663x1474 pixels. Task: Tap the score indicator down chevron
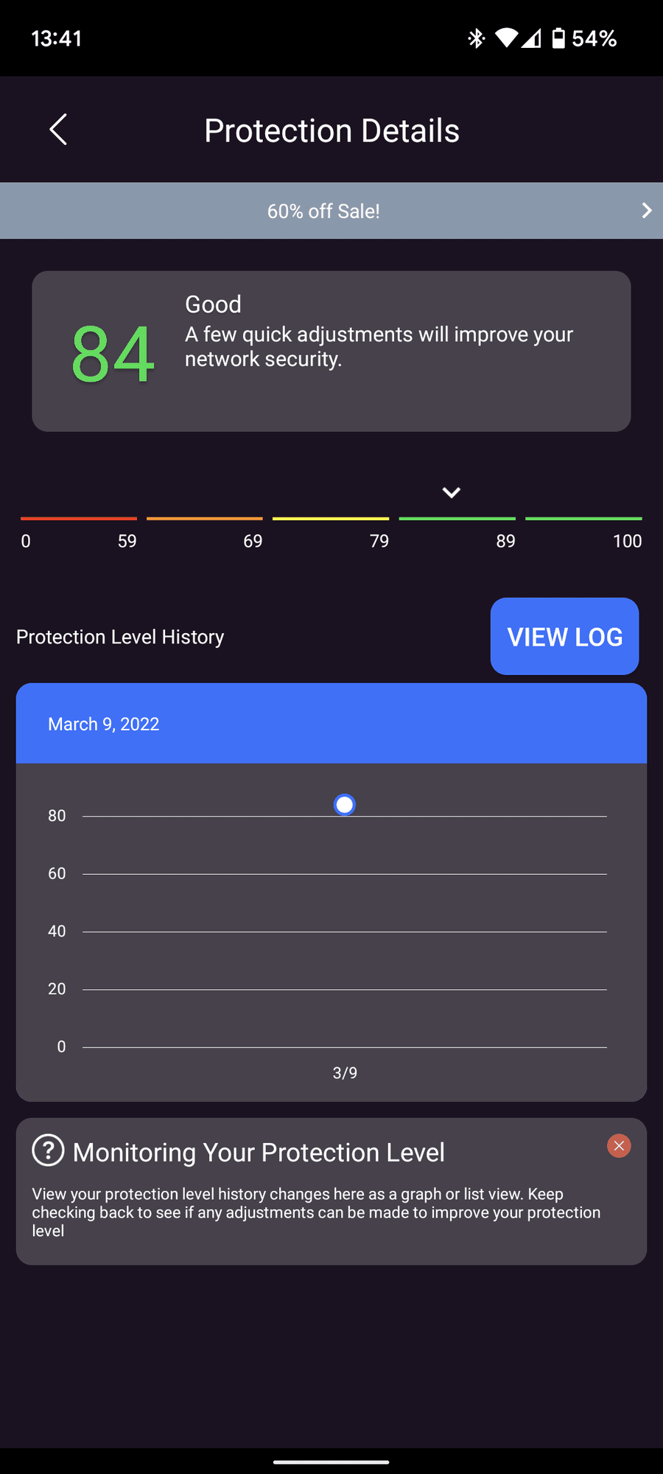(452, 492)
